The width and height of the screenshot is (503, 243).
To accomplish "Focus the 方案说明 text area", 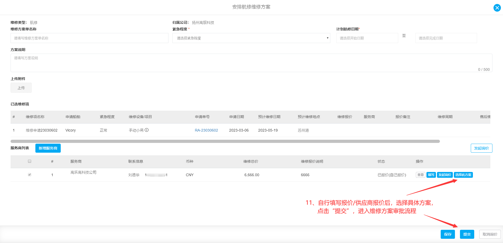I will [x=251, y=63].
